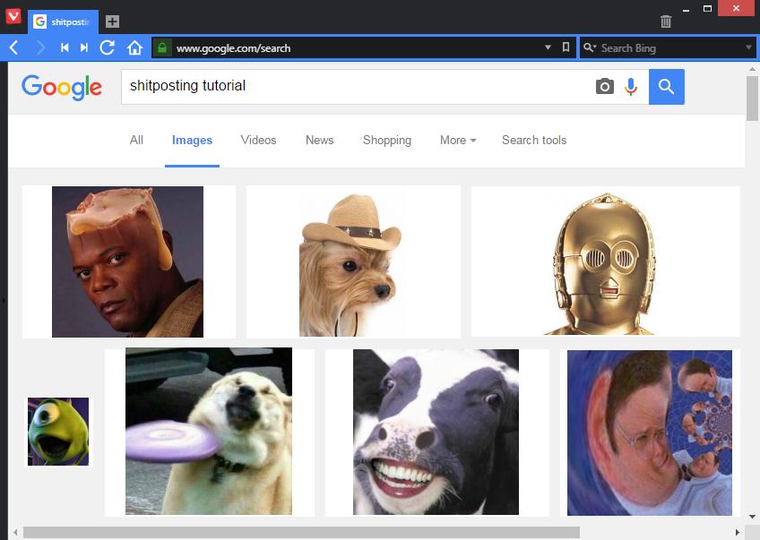Image resolution: width=760 pixels, height=540 pixels.
Task: Open Search tools options
Action: click(534, 141)
